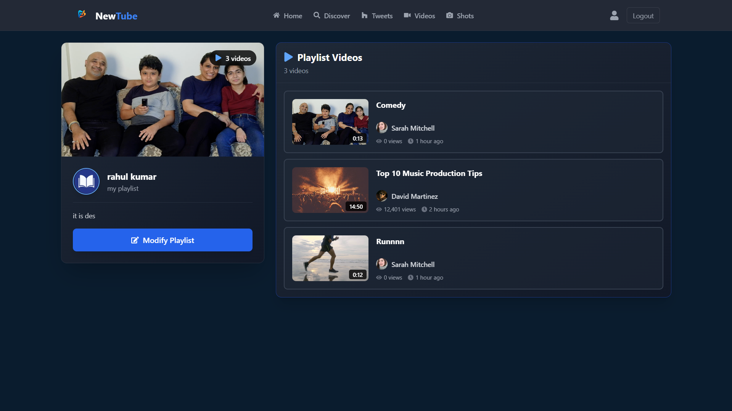The width and height of the screenshot is (732, 411).
Task: Click David Martinez's avatar icon
Action: (x=381, y=196)
